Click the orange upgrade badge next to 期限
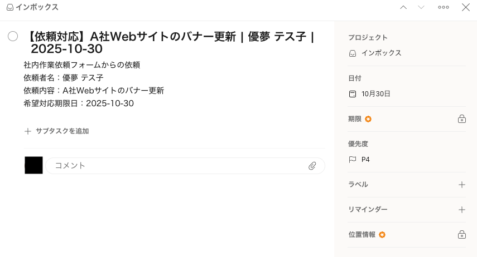The image size is (477, 257). point(368,119)
